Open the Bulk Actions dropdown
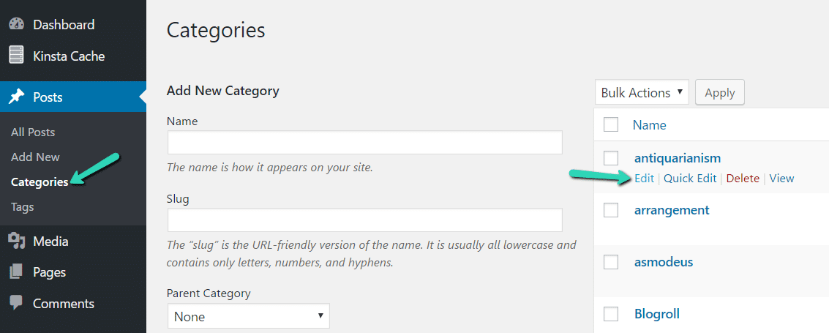The width and height of the screenshot is (829, 333). pos(642,93)
